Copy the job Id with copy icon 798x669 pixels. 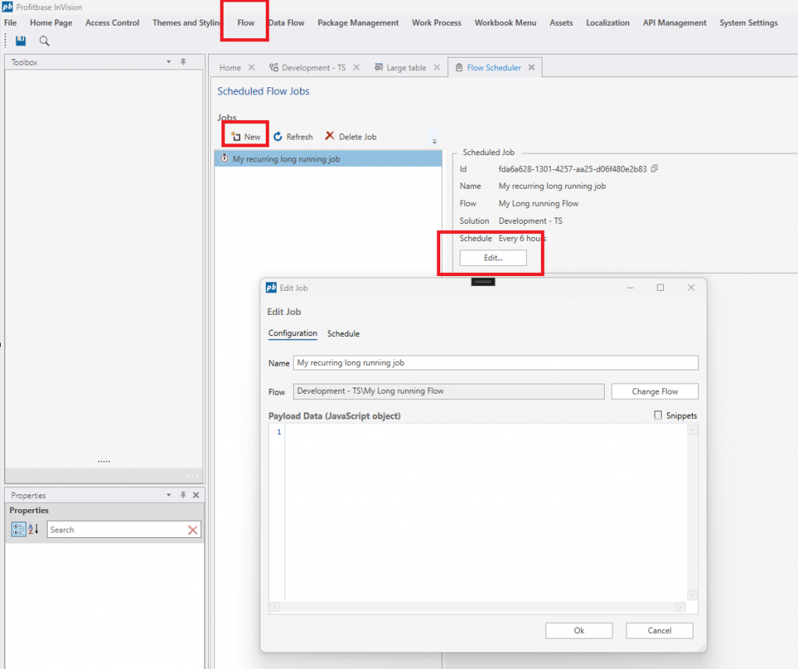pos(655,168)
